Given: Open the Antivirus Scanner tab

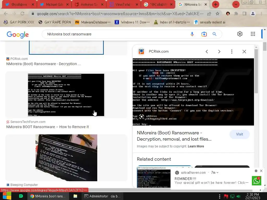Looking at the screenshot, I should [x=89, y=4].
